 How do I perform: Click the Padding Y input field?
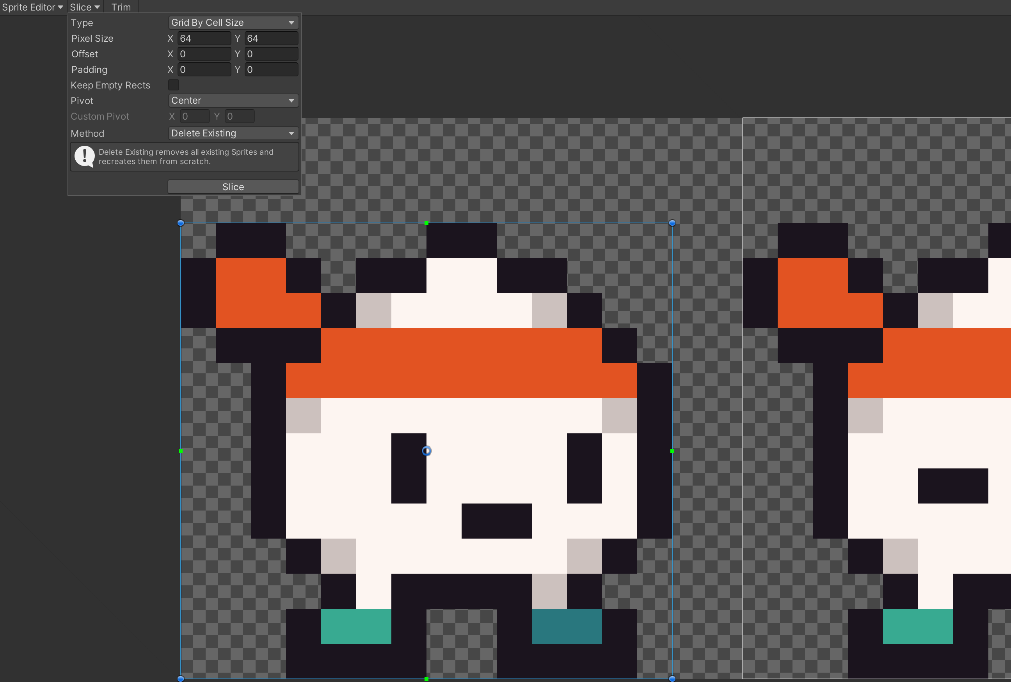click(271, 69)
